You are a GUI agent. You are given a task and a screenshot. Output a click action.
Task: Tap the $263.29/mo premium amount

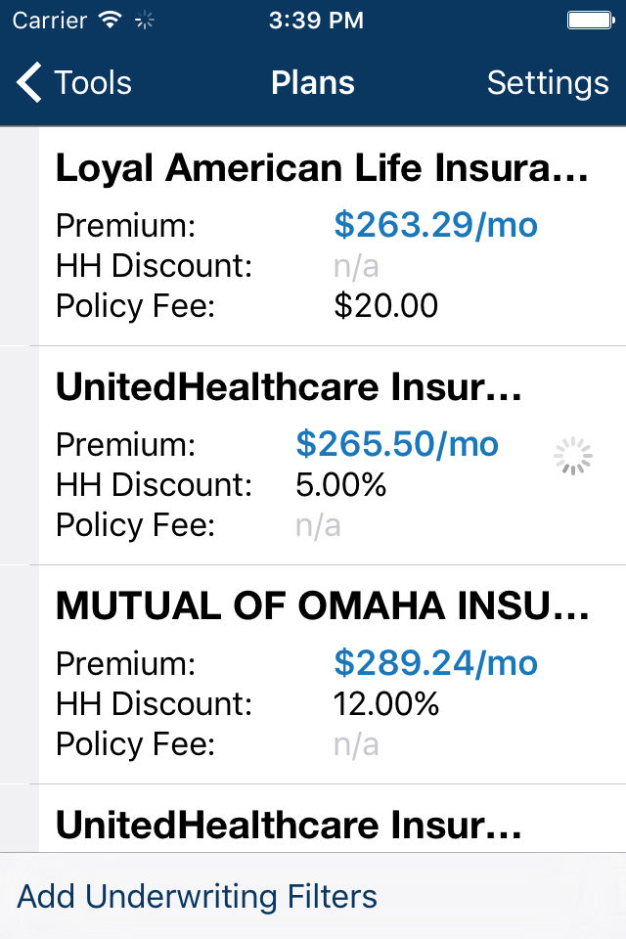tap(435, 226)
